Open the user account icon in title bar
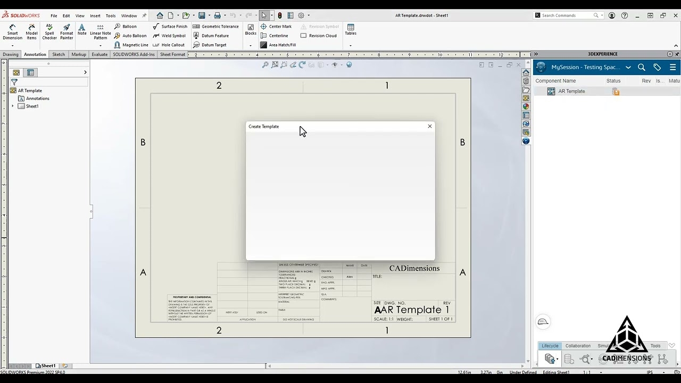The image size is (681, 383). [612, 15]
